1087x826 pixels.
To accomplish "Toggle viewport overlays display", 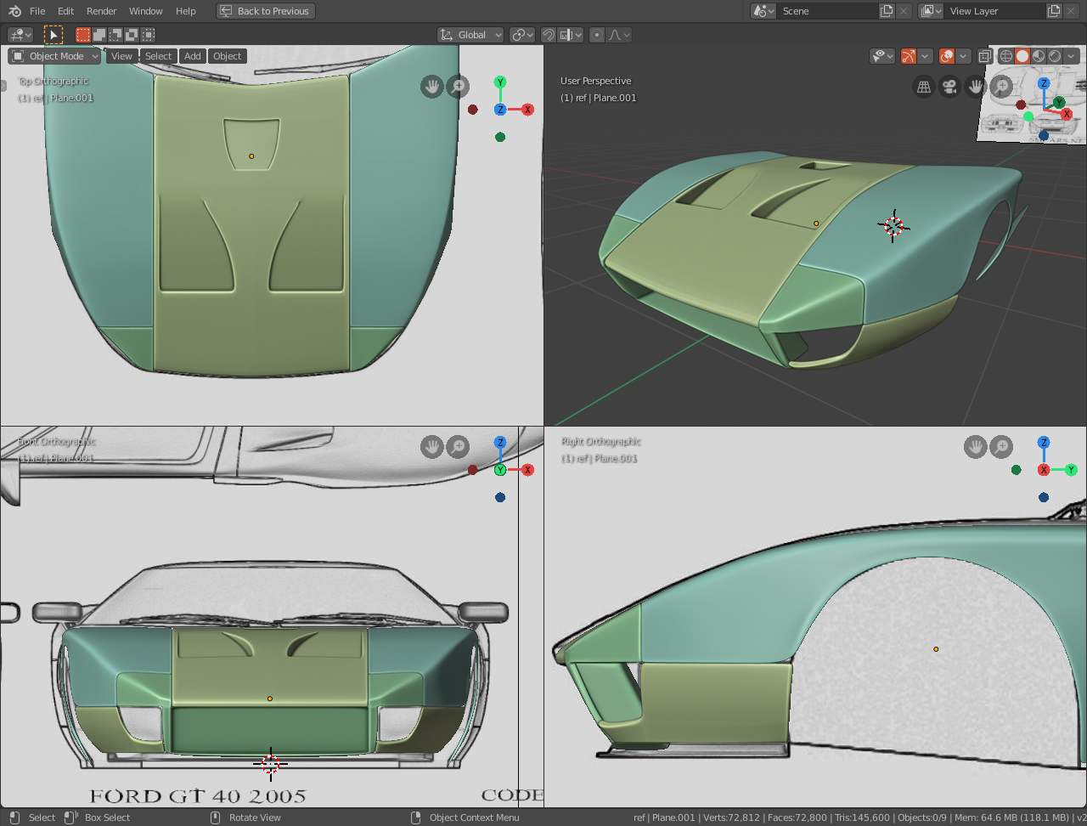I will pyautogui.click(x=947, y=56).
